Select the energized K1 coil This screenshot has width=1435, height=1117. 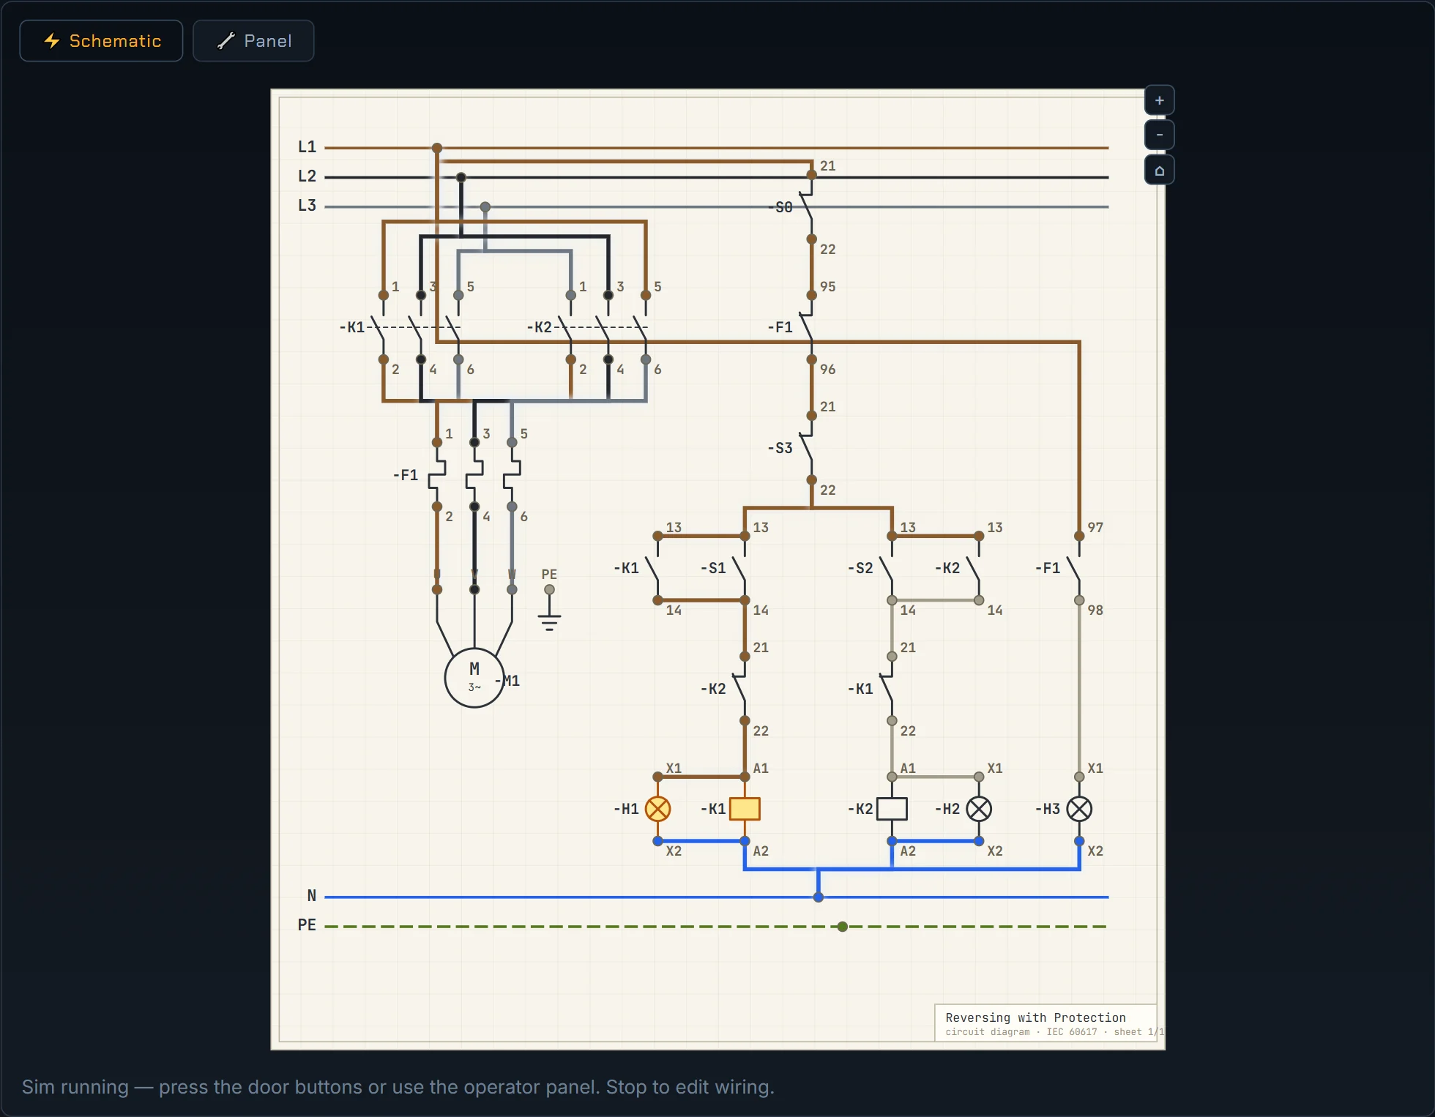(745, 809)
